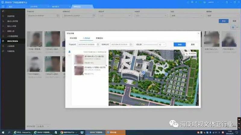The height and width of the screenshot is (135, 241).
Task: Switch results to list view icon
Action: (237, 28)
